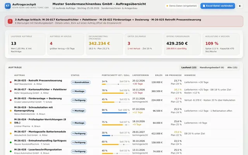Viewport: 248px width, 155px height.
Task: Open Laufende Aufträge KPI card
Action: pos(27,44)
